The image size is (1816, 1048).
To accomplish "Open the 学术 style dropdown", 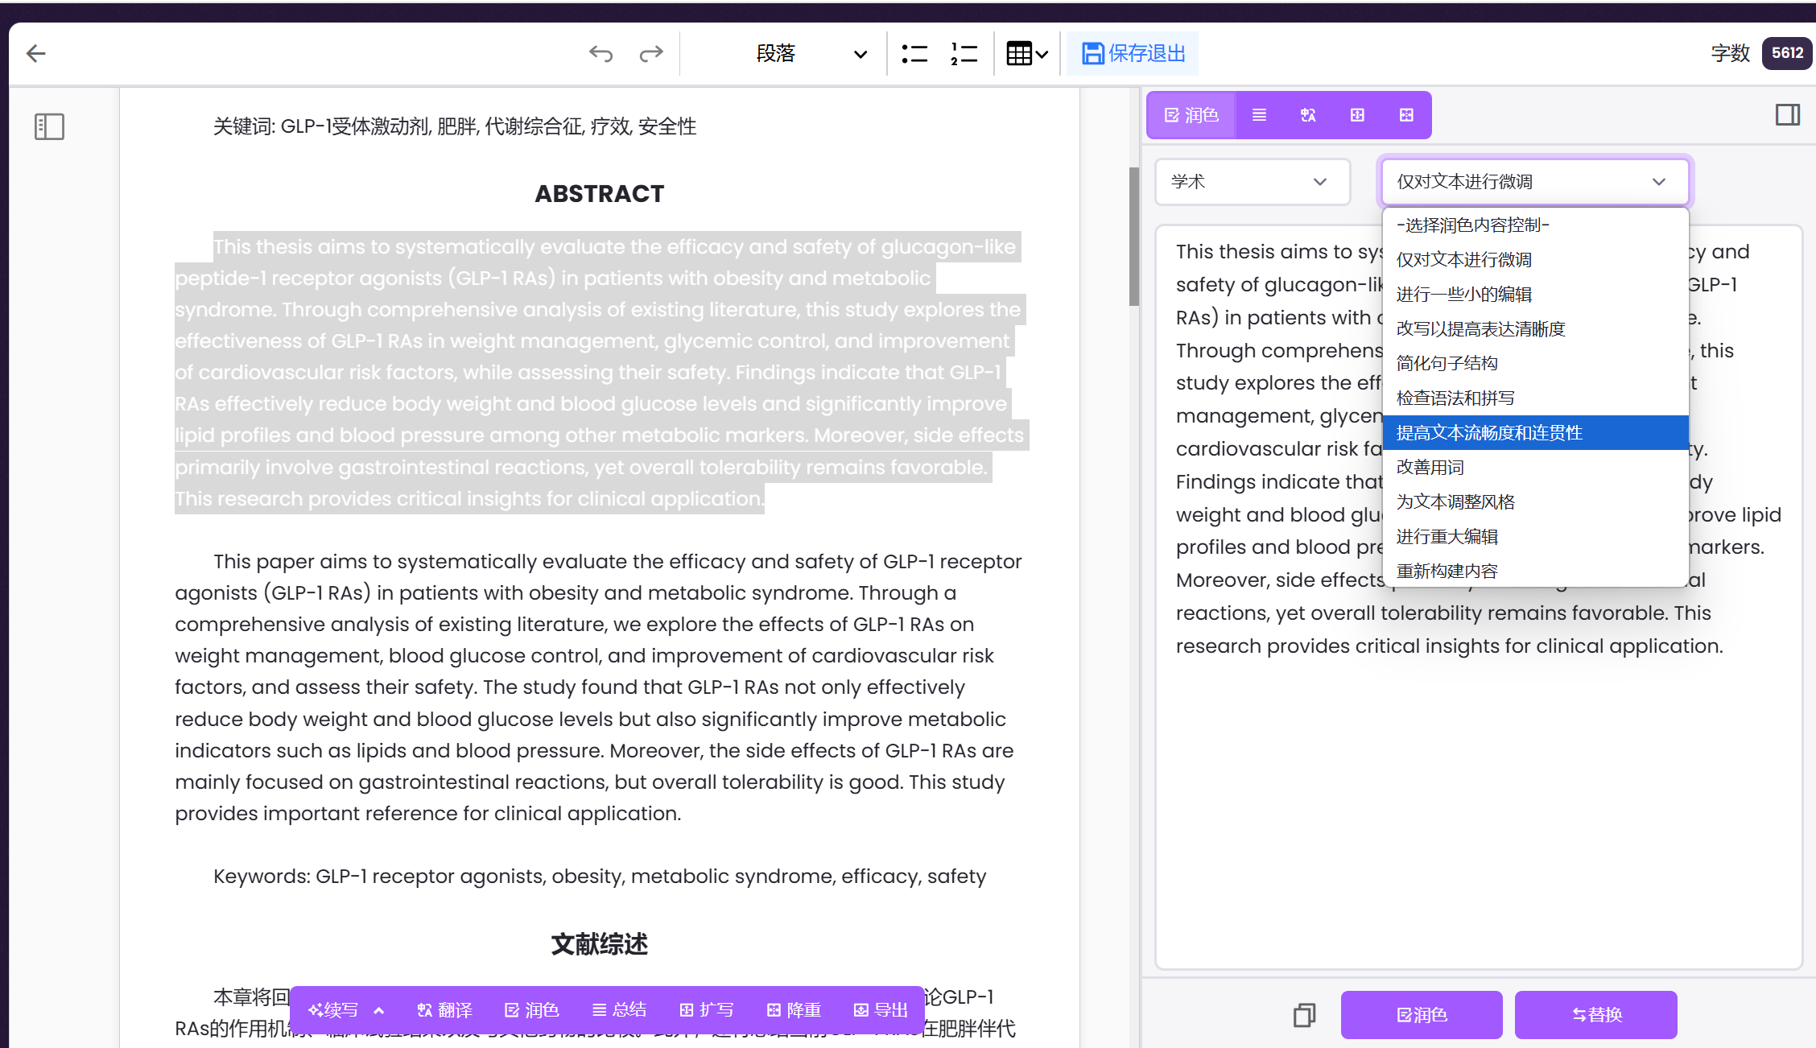I will tap(1252, 182).
